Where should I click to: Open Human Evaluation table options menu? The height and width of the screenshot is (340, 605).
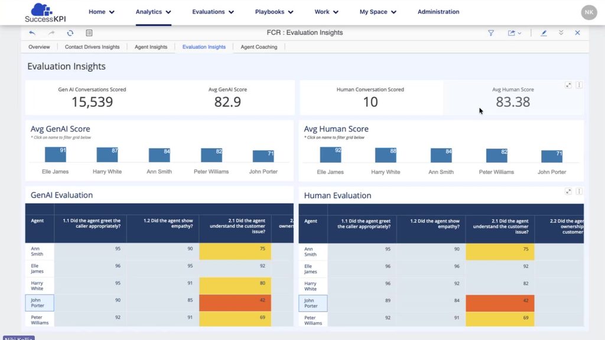click(x=579, y=191)
